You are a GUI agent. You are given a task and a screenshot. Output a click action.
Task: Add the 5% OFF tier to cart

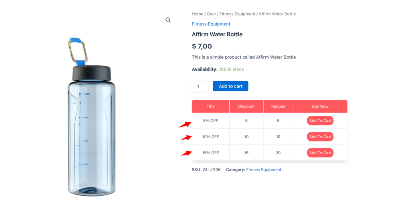[320, 121]
